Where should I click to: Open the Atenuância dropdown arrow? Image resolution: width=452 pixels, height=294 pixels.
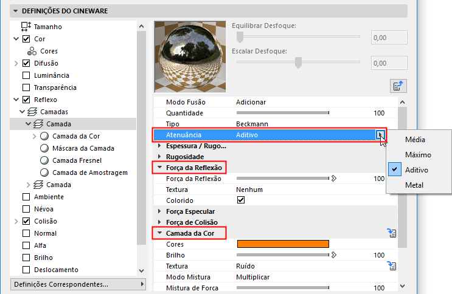pos(380,134)
